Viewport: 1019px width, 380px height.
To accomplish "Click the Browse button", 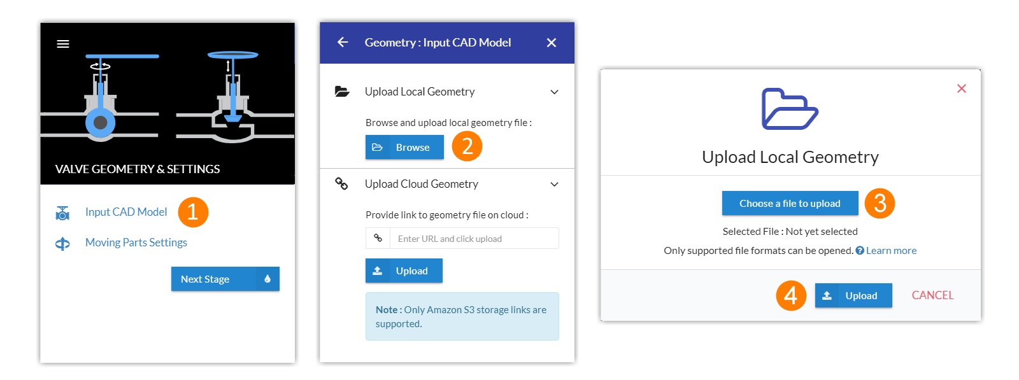I will click(404, 147).
